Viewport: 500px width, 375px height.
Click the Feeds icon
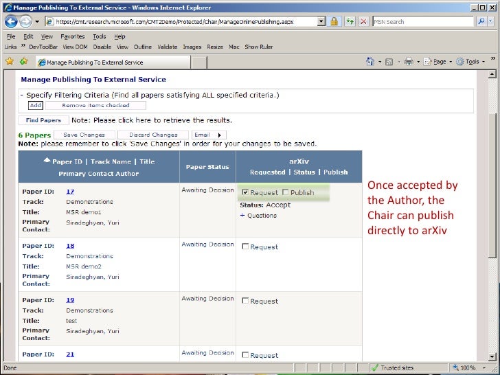pyautogui.click(x=389, y=62)
